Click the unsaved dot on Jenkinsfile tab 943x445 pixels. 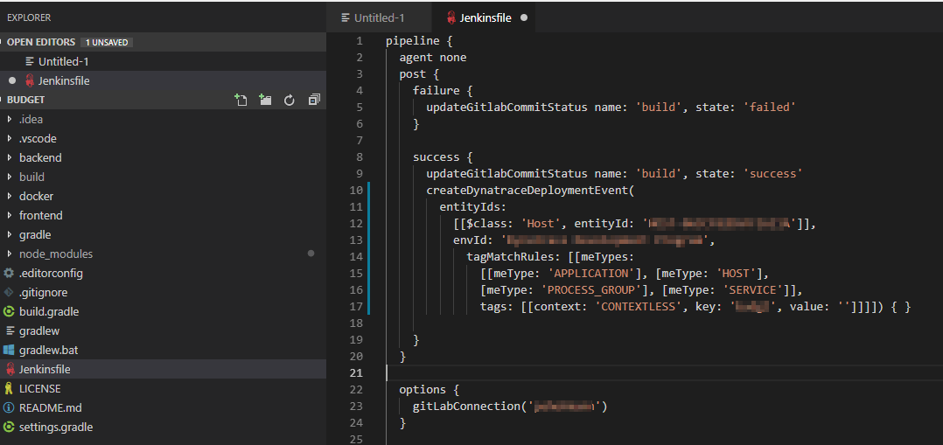click(x=524, y=17)
